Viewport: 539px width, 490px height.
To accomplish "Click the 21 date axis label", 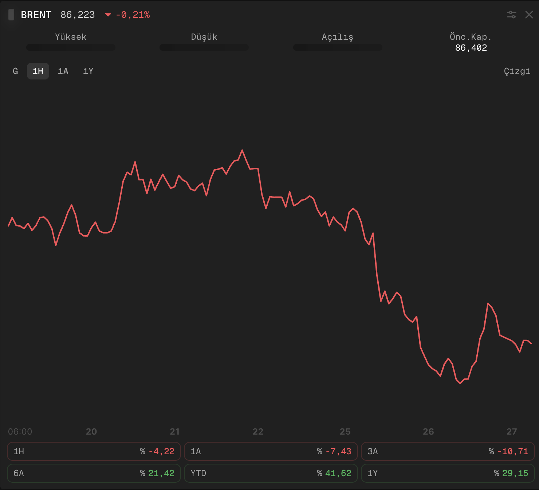I will click(175, 432).
